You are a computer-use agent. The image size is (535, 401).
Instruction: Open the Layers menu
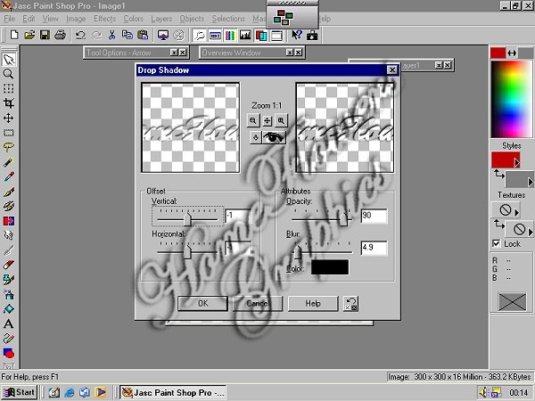point(162,18)
